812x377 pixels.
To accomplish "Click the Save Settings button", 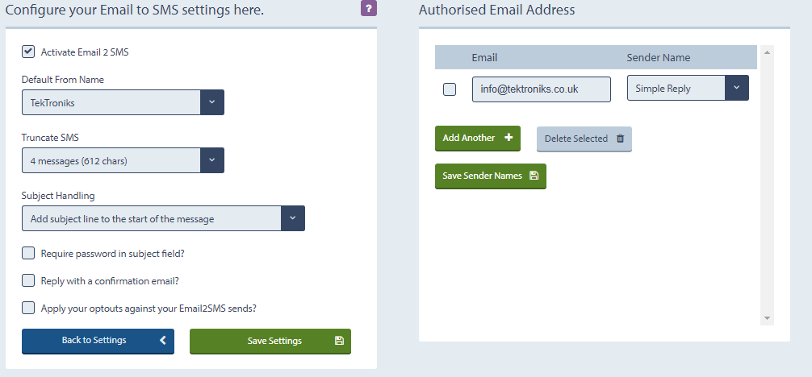I will coord(270,342).
